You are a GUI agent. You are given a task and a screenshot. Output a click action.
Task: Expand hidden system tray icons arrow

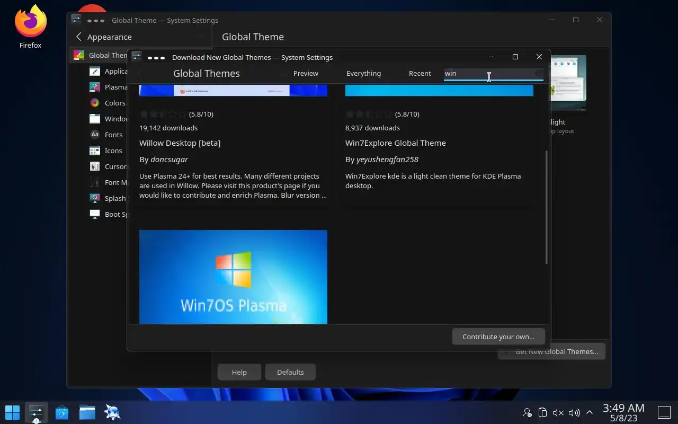pyautogui.click(x=589, y=412)
